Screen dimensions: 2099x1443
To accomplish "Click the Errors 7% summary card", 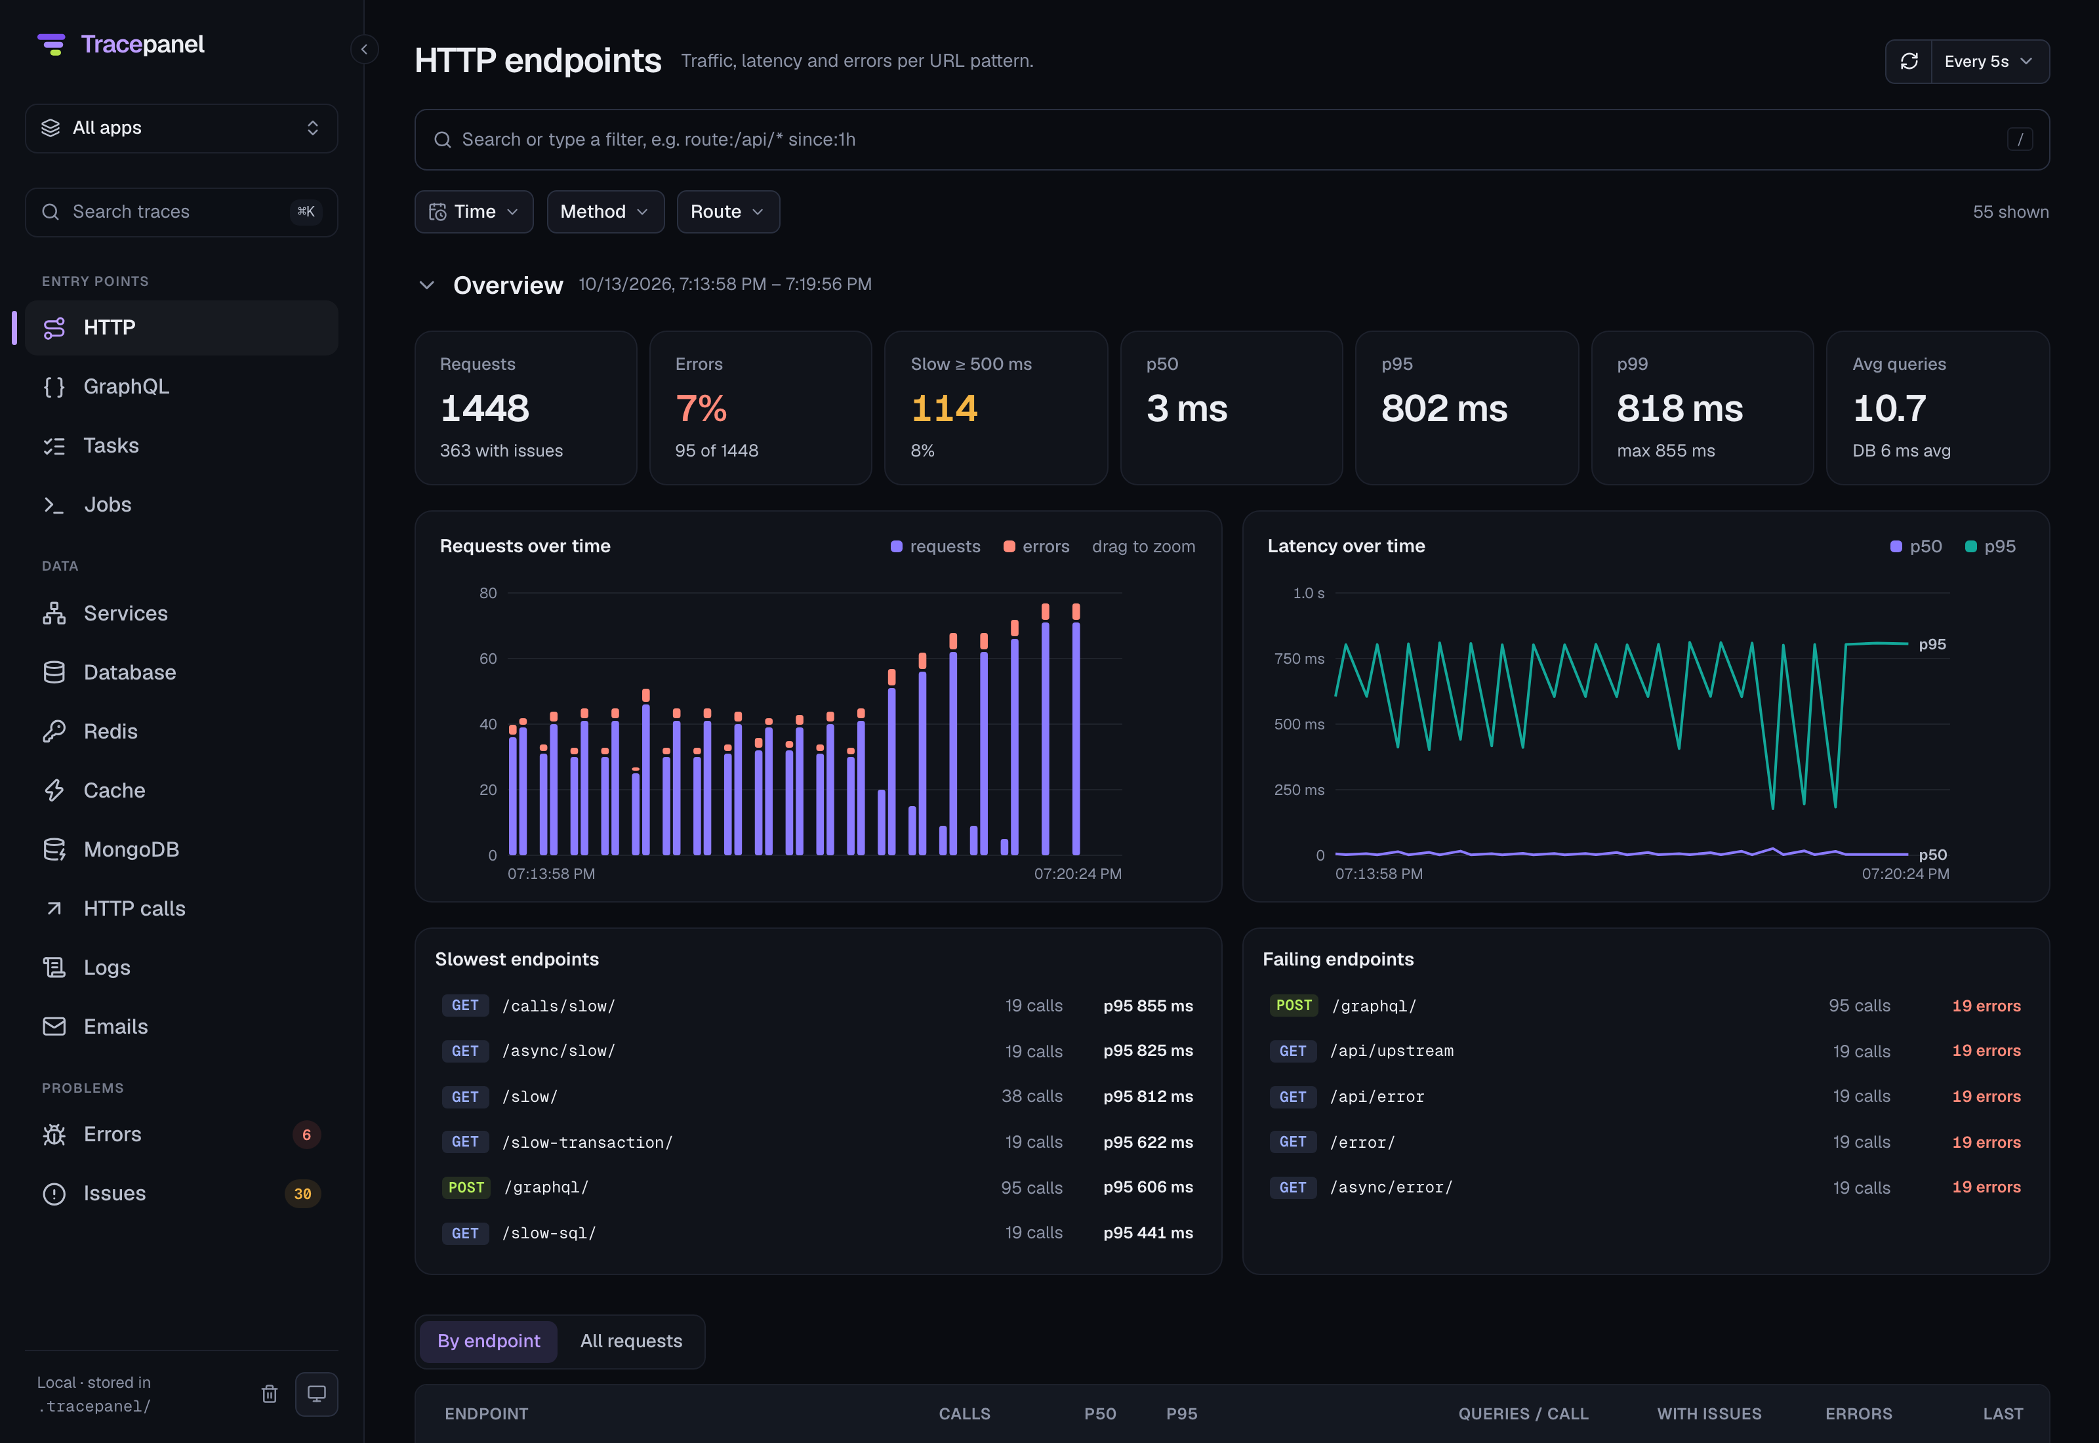I will pos(760,408).
